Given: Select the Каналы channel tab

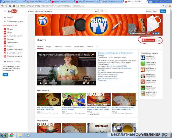Looking at the screenshot, I should click(x=68, y=47).
